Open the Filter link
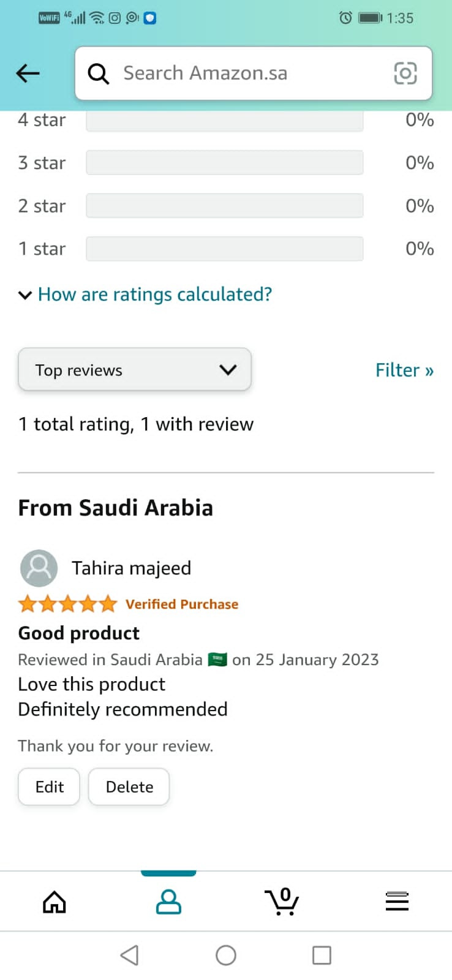Viewport: 452px width, 980px height. tap(404, 370)
